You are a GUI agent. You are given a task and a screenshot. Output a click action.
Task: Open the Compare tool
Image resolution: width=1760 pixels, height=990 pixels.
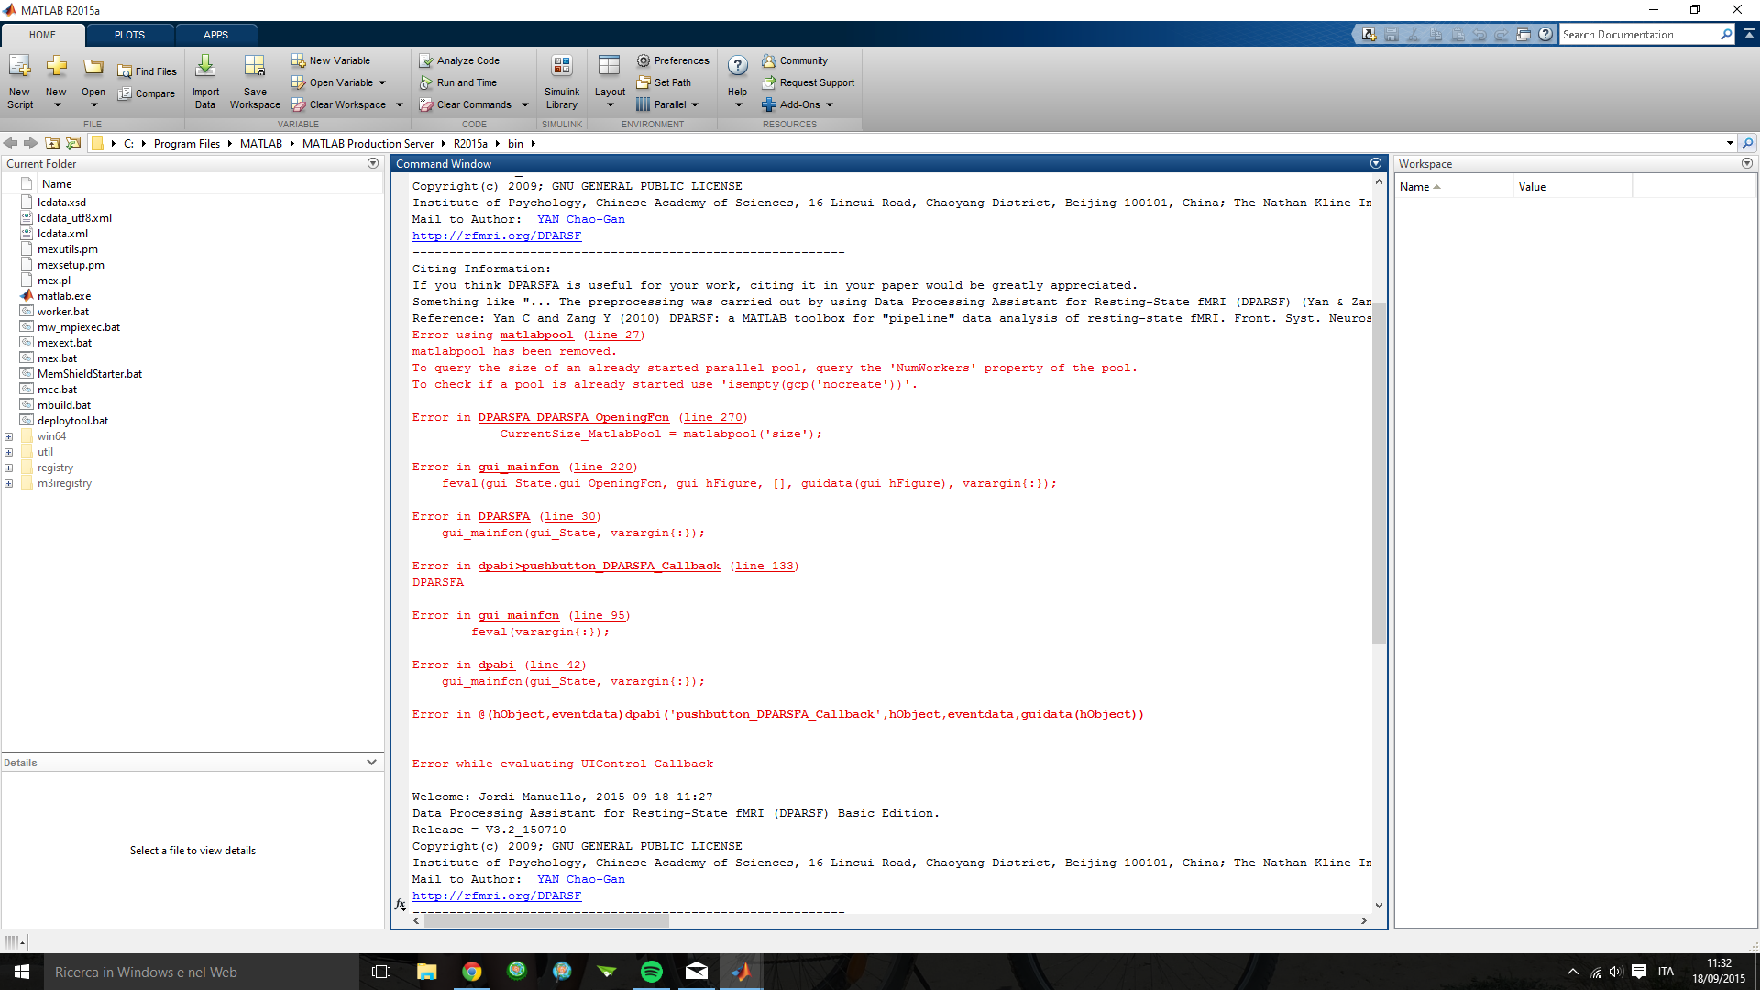pos(146,93)
